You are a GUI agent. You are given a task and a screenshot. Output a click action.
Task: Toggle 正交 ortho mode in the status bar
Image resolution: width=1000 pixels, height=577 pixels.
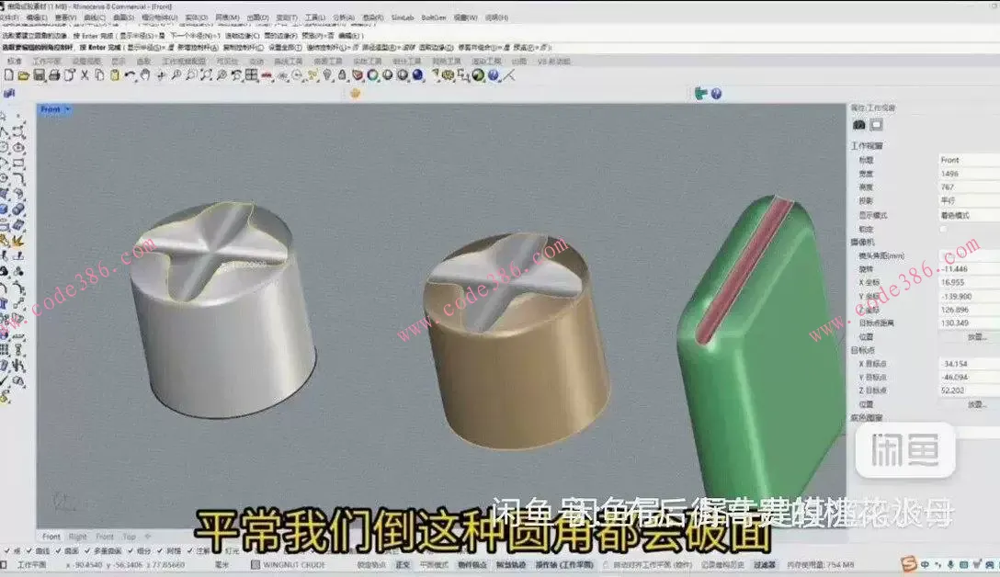click(x=404, y=564)
